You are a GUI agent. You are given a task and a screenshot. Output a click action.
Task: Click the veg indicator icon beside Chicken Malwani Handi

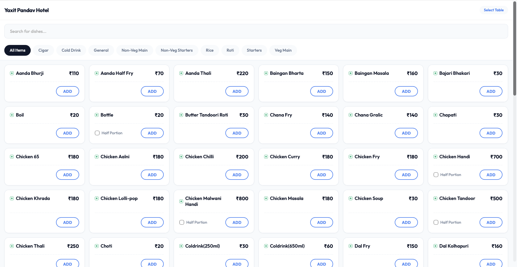point(181,201)
